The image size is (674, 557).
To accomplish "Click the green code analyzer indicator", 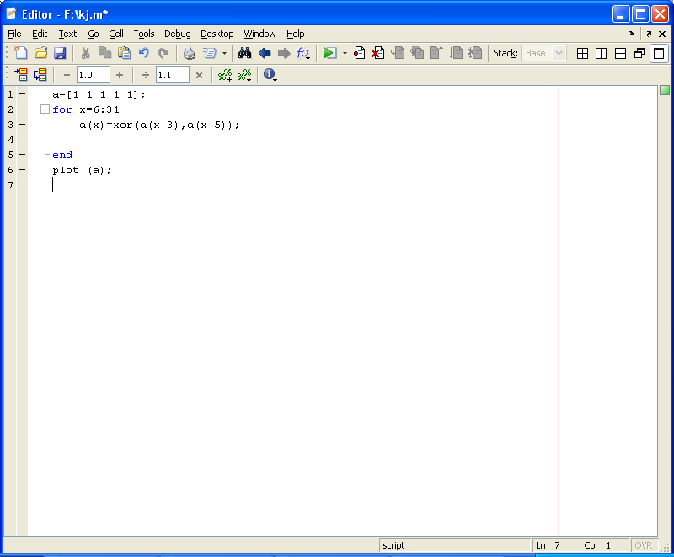I will pyautogui.click(x=665, y=90).
